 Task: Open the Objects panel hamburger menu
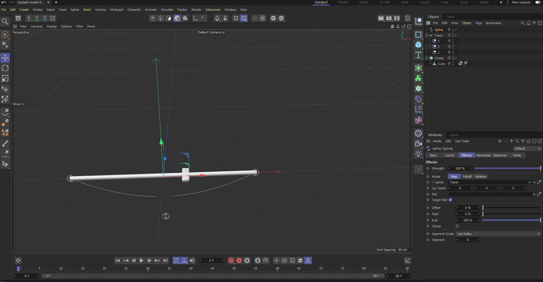tap(428, 23)
